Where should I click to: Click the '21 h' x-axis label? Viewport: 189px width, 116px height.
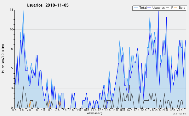(x=165, y=110)
